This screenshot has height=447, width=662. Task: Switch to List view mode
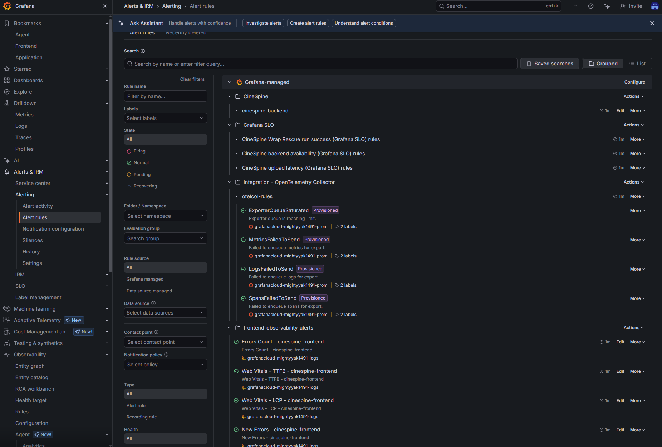(x=637, y=64)
